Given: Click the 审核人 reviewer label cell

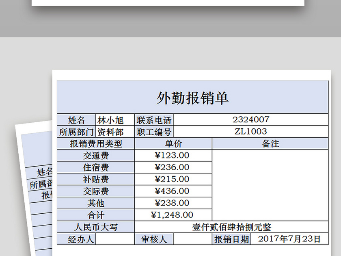Looking at the screenshot, I should point(155,240).
